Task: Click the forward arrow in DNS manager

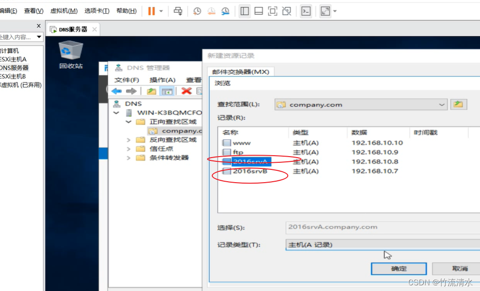Action: click(131, 91)
